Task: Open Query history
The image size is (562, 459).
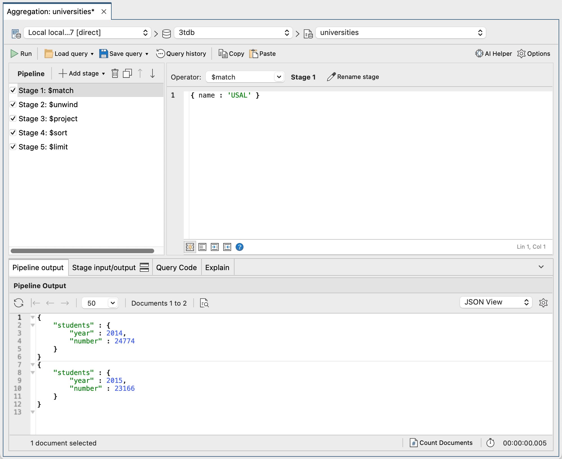Action: (x=182, y=54)
